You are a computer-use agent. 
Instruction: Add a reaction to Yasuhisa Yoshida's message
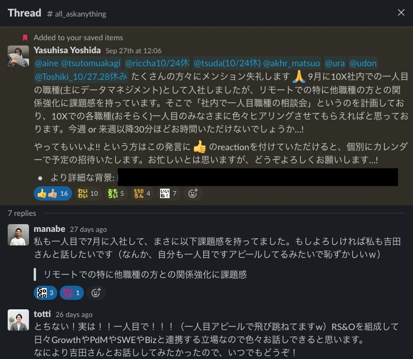193,194
